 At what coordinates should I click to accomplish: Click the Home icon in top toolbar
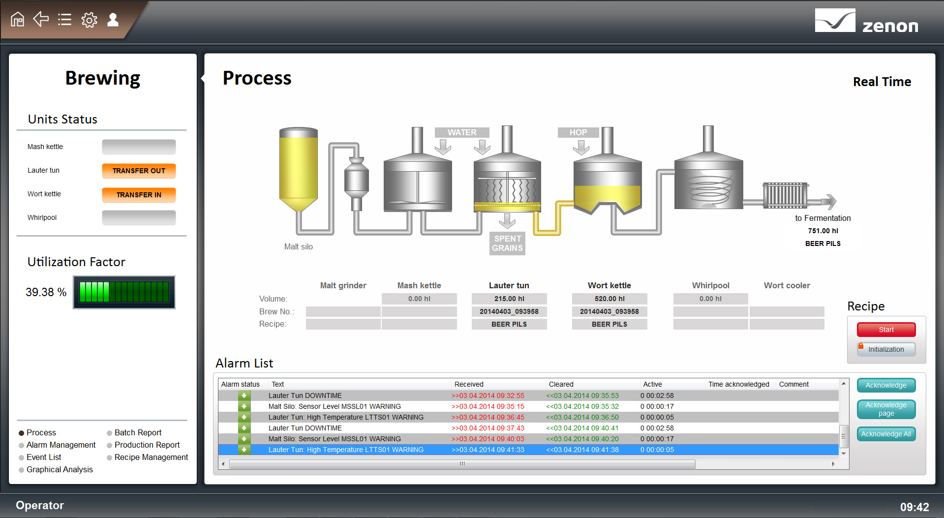pos(18,20)
